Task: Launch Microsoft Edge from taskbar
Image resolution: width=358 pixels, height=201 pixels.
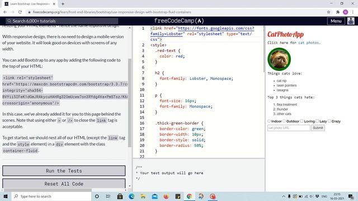Action: [x=131, y=196]
